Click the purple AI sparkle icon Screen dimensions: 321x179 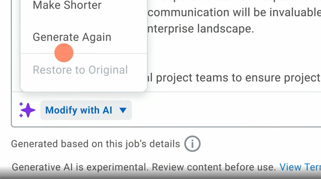click(x=27, y=110)
